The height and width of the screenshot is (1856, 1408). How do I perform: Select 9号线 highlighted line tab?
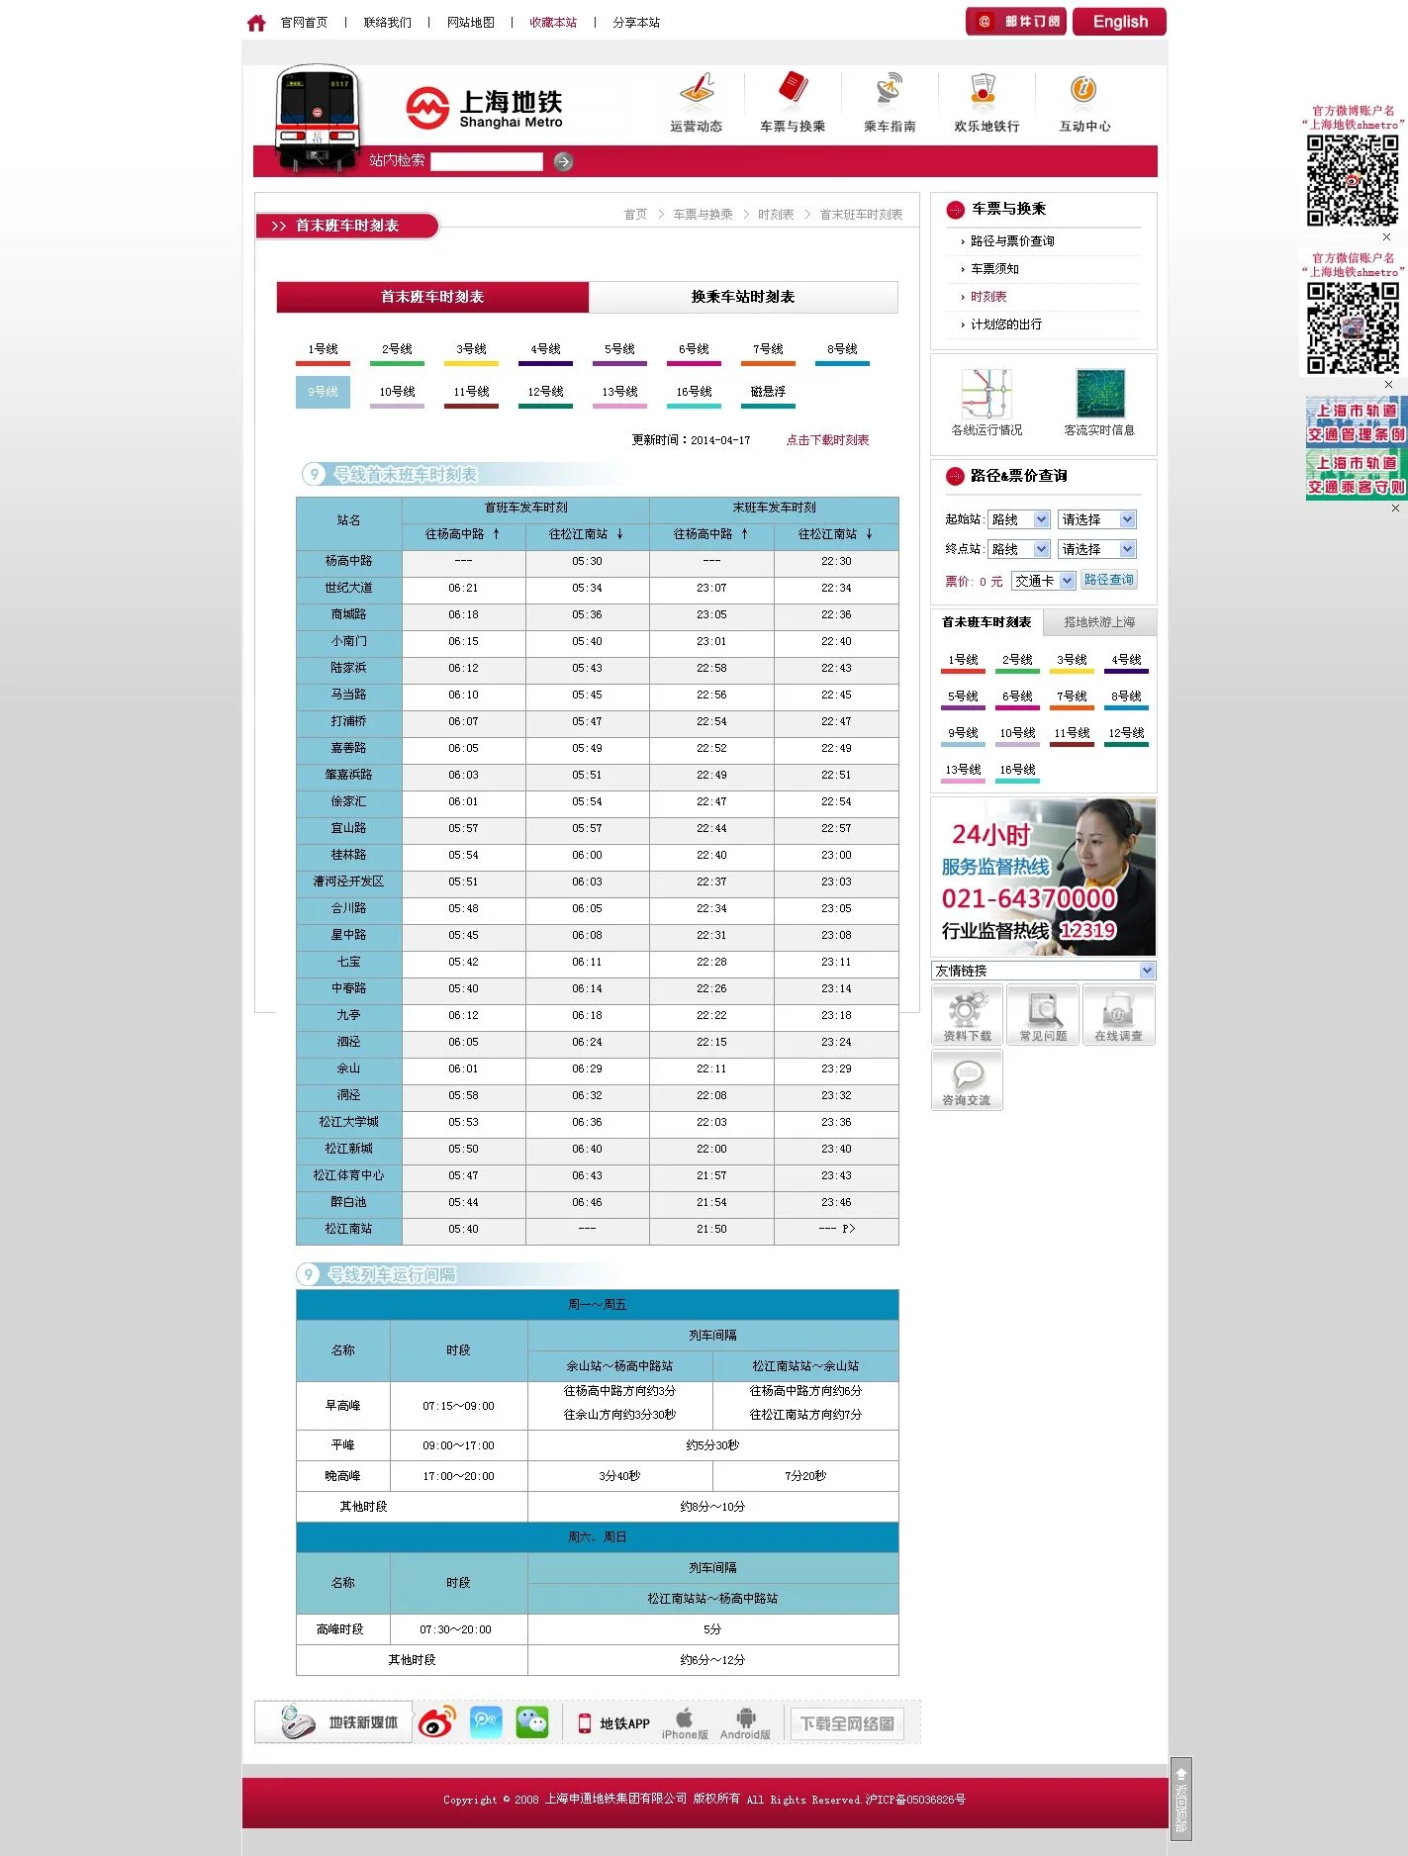coord(323,392)
